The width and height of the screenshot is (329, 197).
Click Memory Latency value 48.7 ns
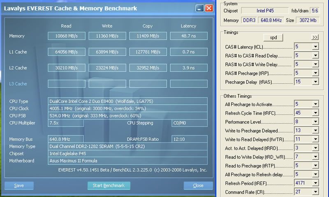coord(189,36)
